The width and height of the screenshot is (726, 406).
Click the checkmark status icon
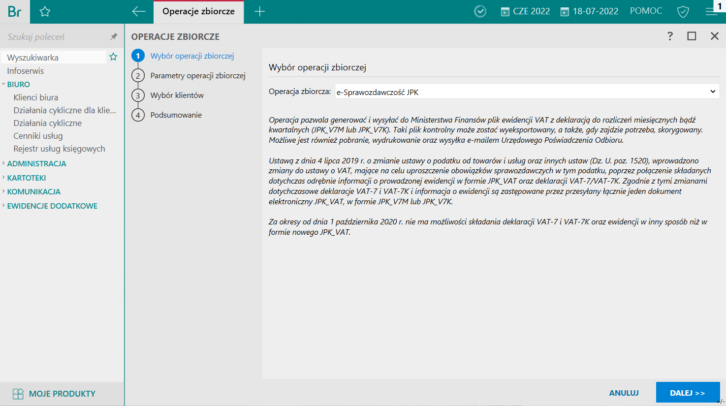[480, 11]
